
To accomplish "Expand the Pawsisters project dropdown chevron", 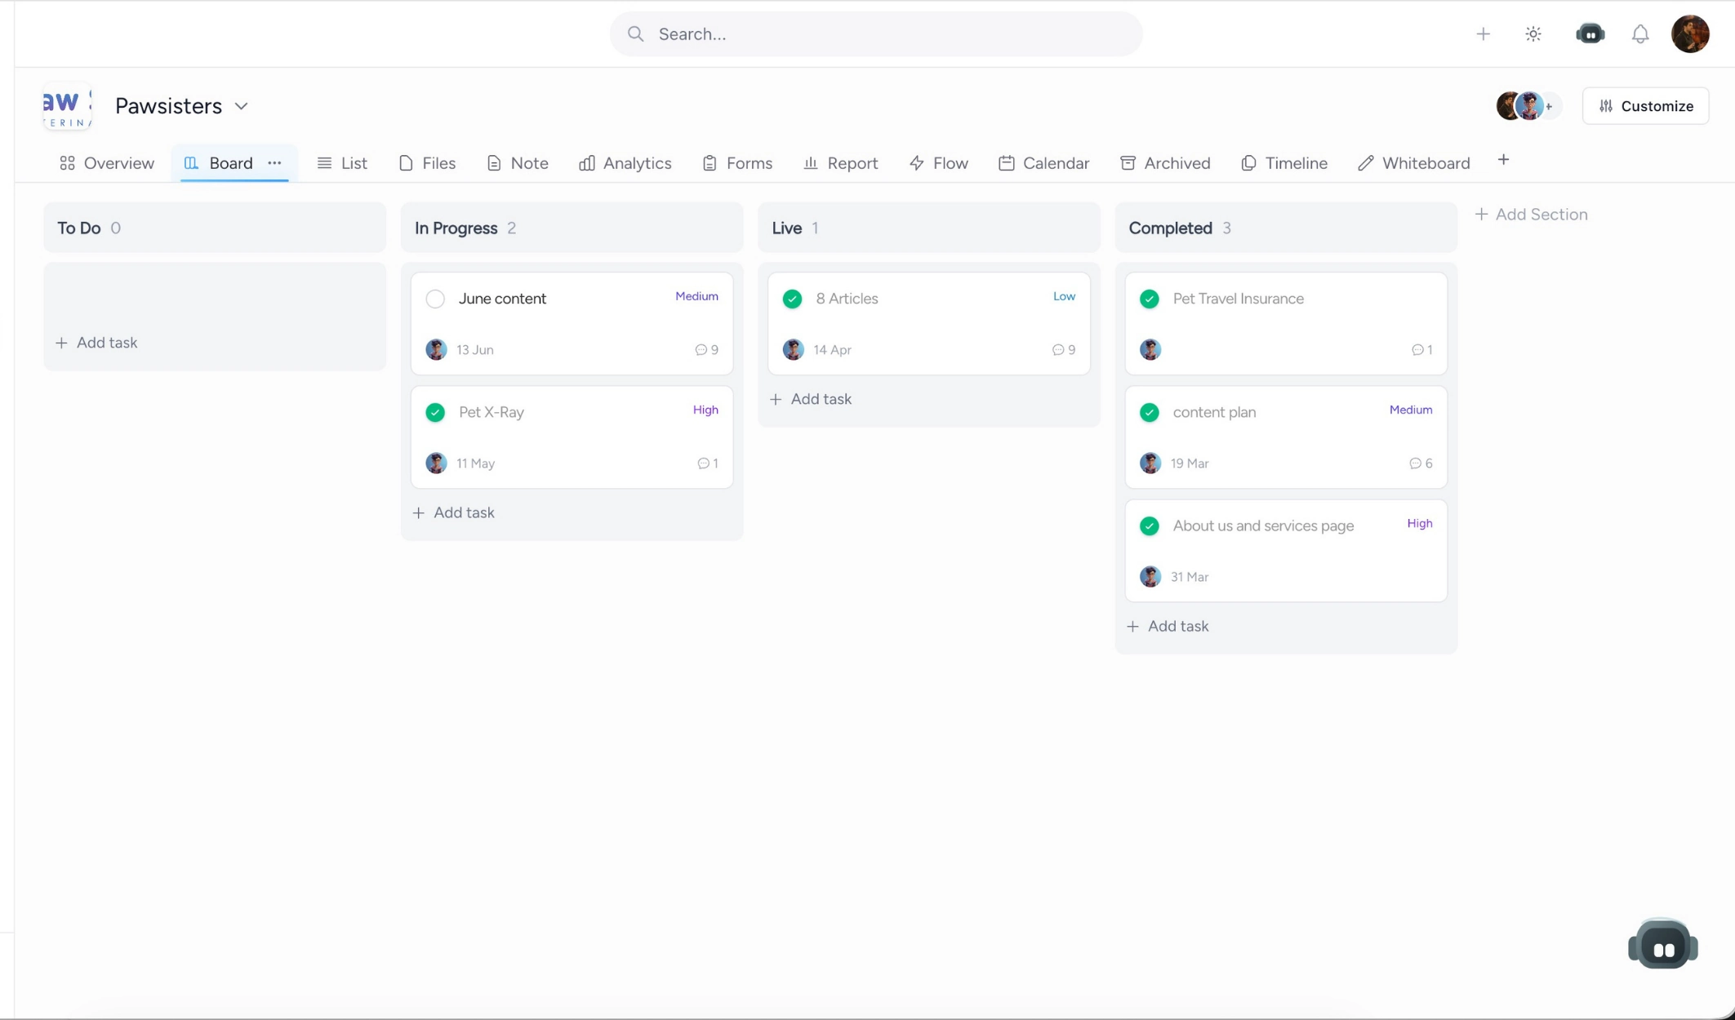I will (x=241, y=106).
